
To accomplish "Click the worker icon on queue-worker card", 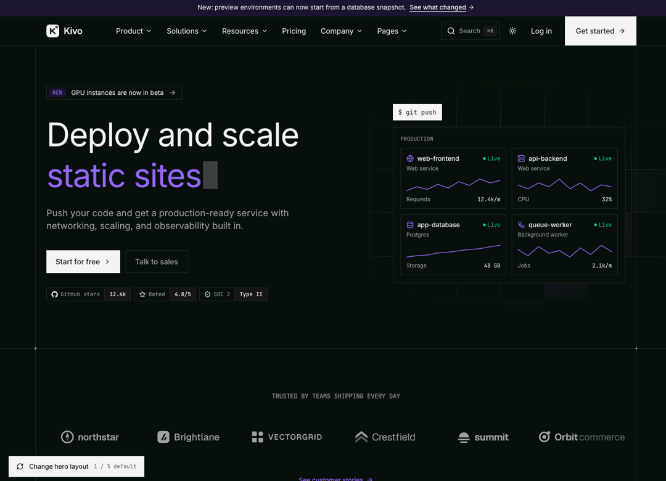I will 521,225.
